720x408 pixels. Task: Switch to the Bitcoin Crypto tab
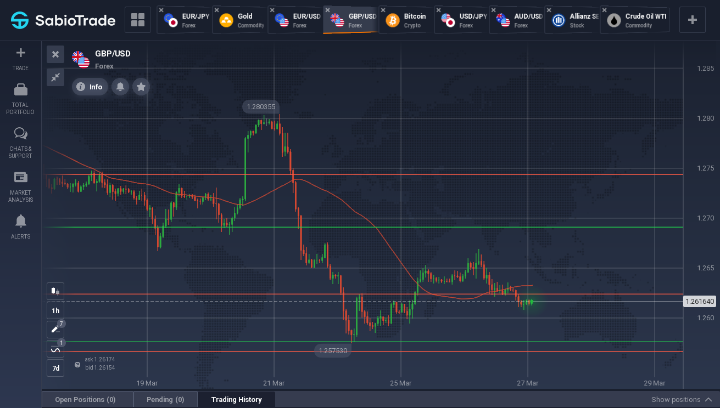pos(406,20)
